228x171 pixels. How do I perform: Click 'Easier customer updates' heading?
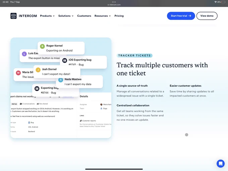pos(185,86)
